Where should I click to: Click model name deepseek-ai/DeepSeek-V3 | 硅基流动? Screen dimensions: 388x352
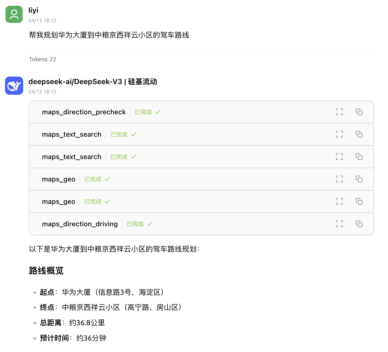click(x=93, y=82)
